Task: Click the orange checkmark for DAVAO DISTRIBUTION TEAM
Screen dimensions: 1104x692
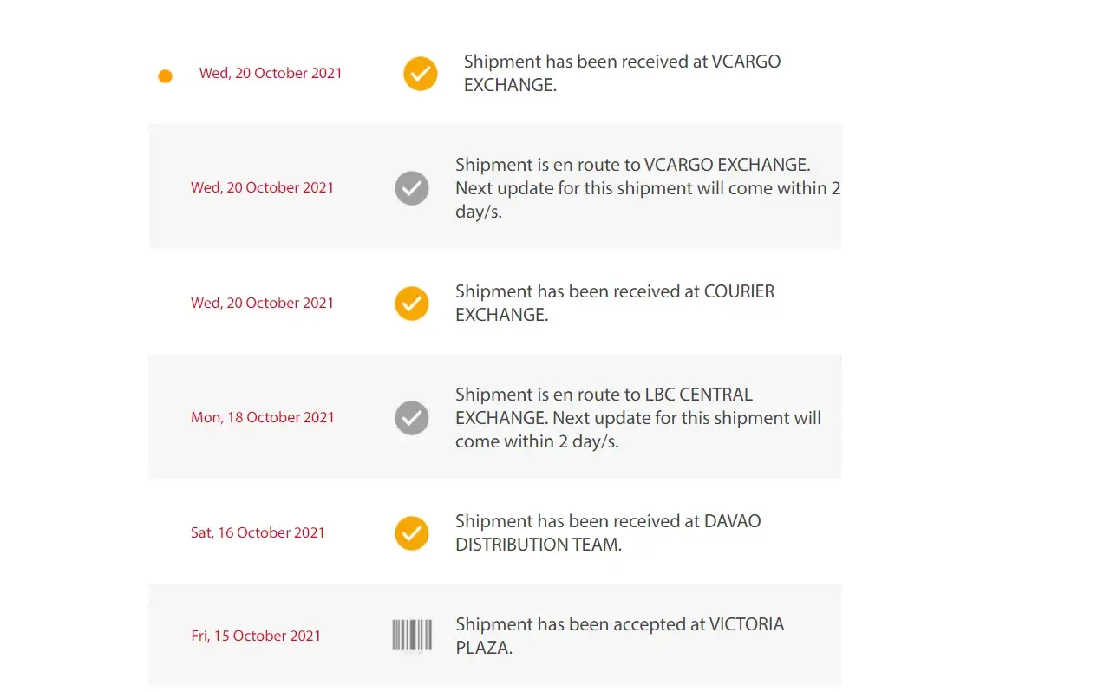Action: (412, 533)
